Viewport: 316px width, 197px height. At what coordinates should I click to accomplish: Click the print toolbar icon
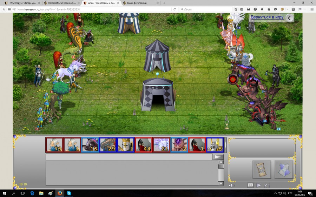249,9
